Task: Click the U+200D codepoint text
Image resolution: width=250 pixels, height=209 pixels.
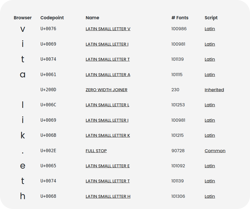Action: coord(48,90)
